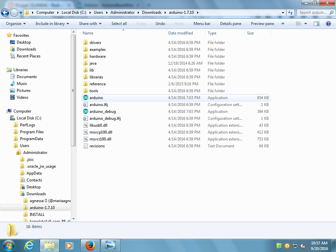
Task: Open the Include in library dropdown
Action: (52, 24)
